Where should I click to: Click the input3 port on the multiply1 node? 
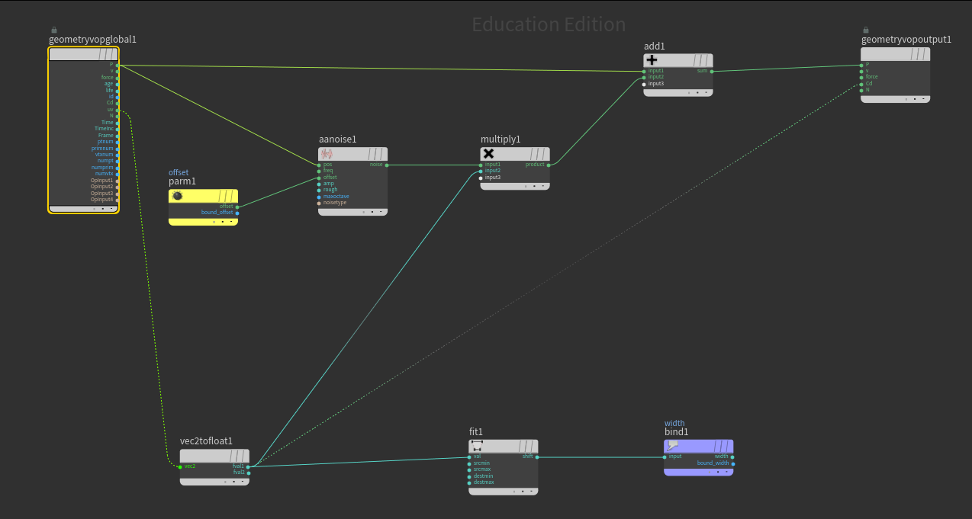(x=481, y=178)
